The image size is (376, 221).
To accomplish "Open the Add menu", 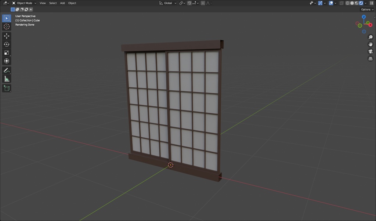I will (x=62, y=3).
